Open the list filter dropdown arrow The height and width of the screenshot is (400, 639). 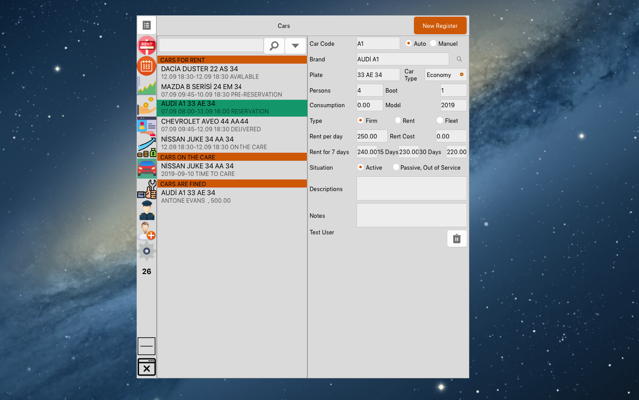coord(295,46)
